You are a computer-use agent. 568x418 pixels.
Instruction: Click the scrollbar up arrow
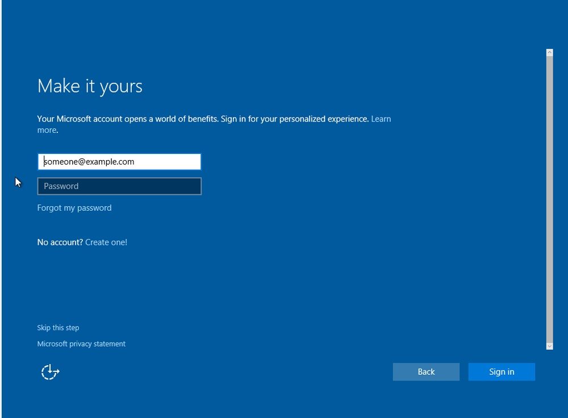click(x=549, y=52)
